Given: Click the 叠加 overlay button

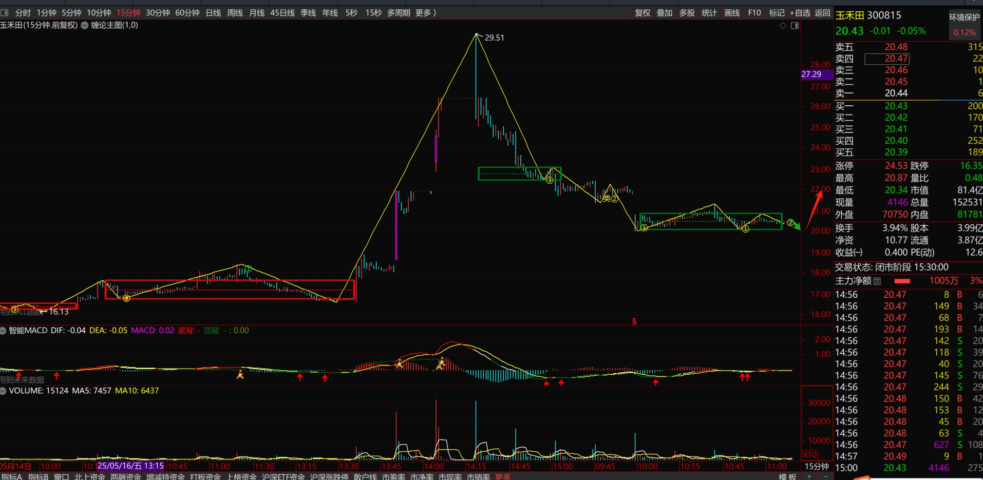Looking at the screenshot, I should coord(665,13).
